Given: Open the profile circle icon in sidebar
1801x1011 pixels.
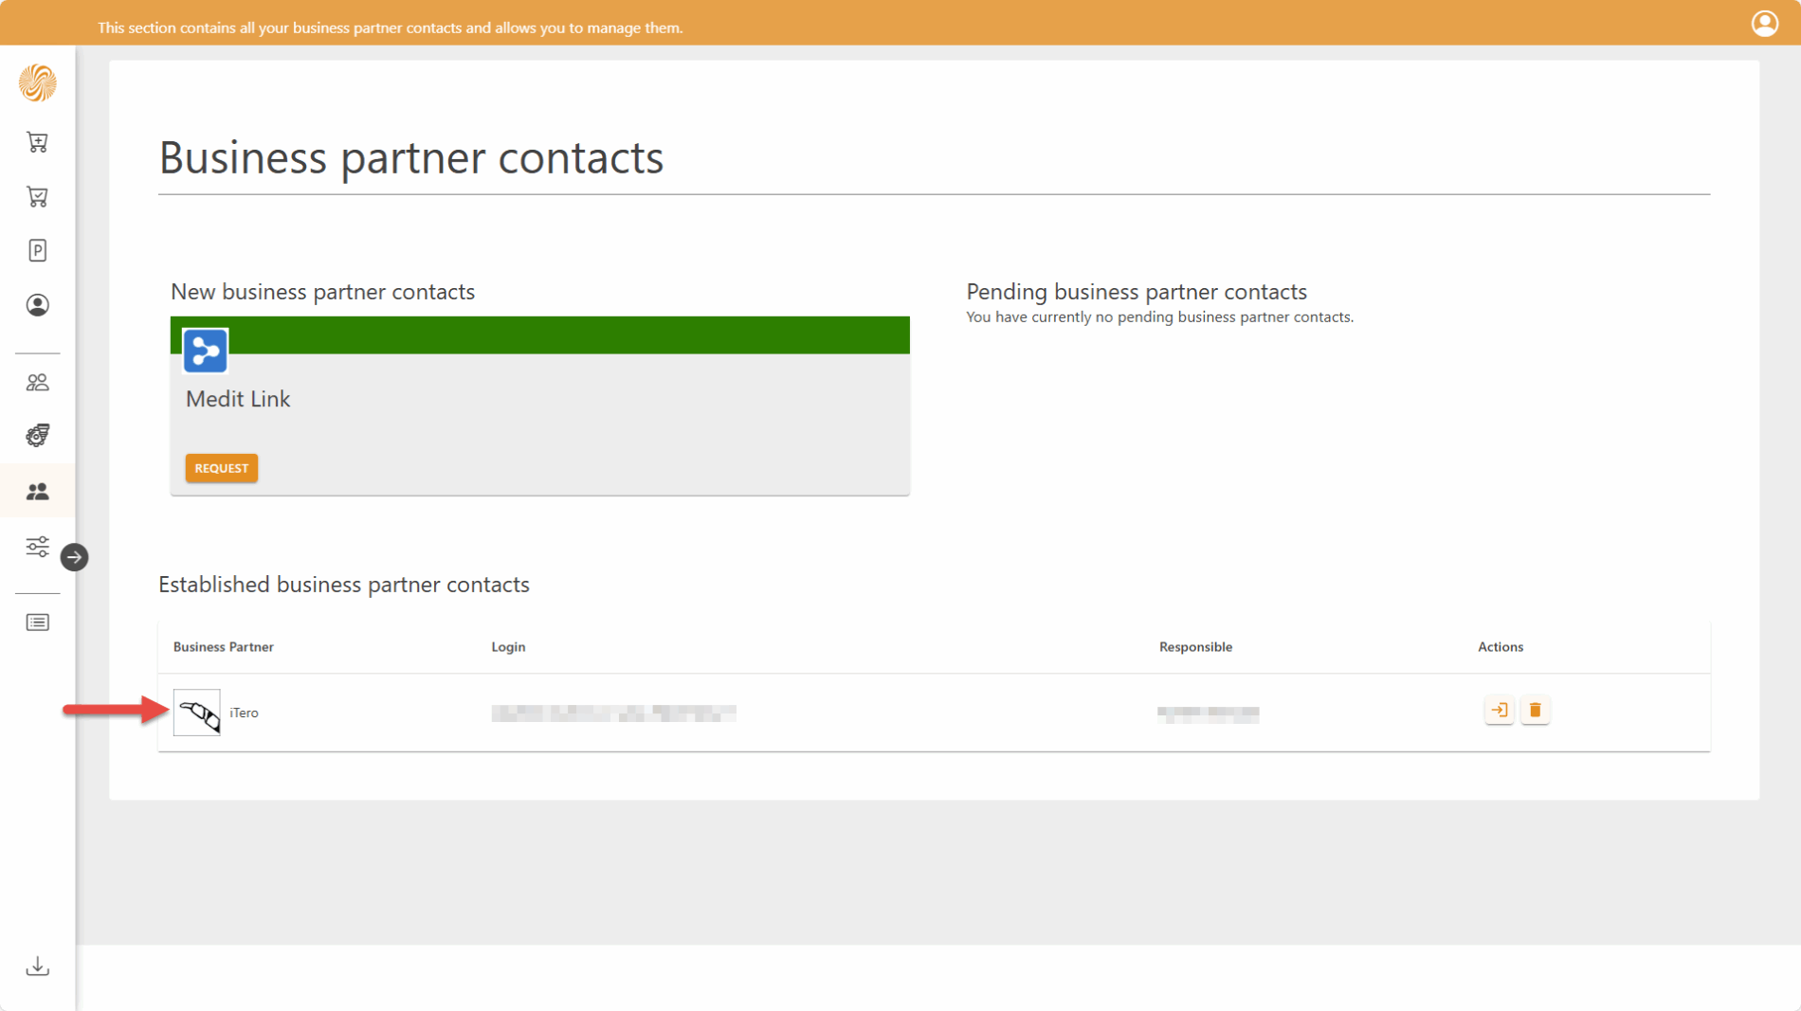Looking at the screenshot, I should pyautogui.click(x=38, y=305).
